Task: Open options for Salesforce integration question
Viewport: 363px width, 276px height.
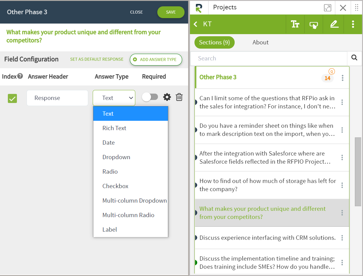Action: click(342, 158)
